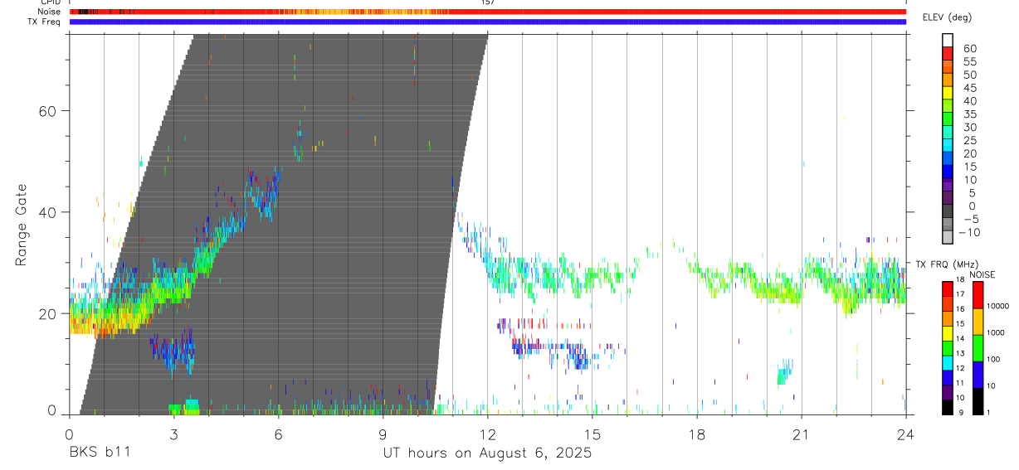Click the CPID value '157'
The width and height of the screenshot is (1019, 470).
[x=487, y=2]
